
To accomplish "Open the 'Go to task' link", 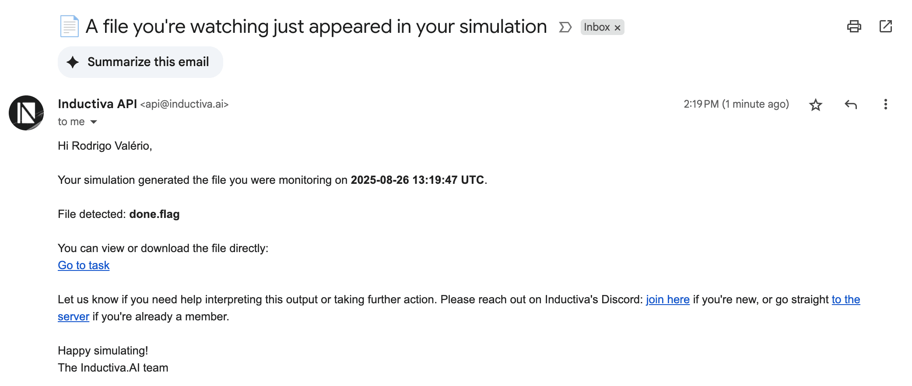I will (x=83, y=265).
